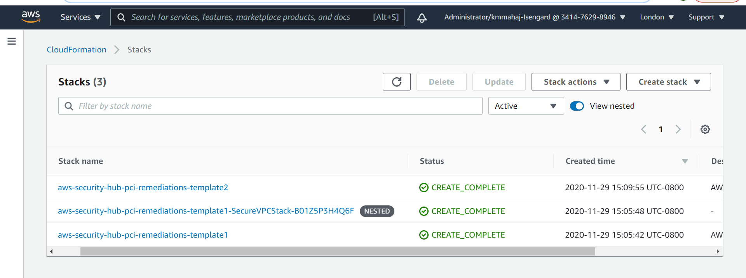The width and height of the screenshot is (746, 278).
Task: Open the Active status filter dropdown
Action: [x=526, y=106]
